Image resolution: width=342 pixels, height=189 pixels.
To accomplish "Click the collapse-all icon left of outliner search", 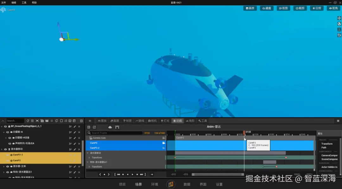I will pyautogui.click(x=3, y=121).
